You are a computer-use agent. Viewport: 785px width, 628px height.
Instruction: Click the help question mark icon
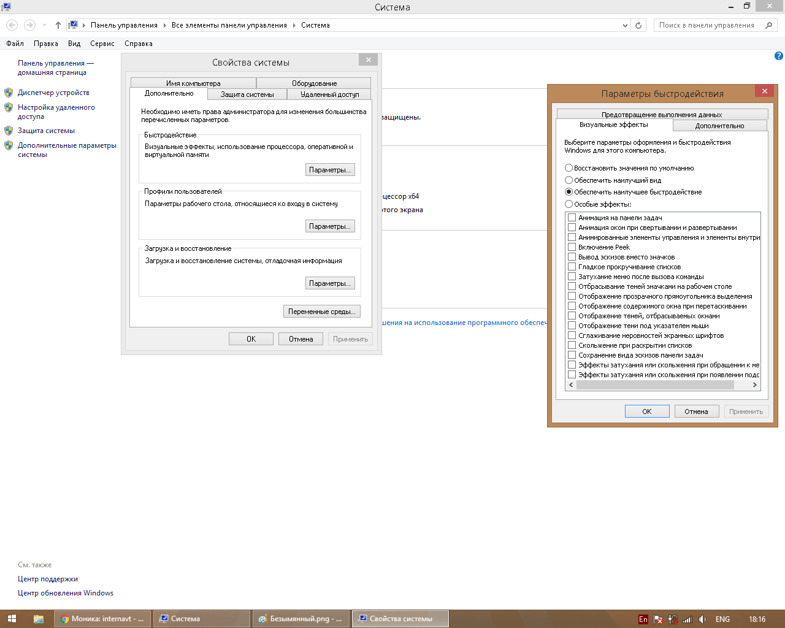tap(778, 56)
